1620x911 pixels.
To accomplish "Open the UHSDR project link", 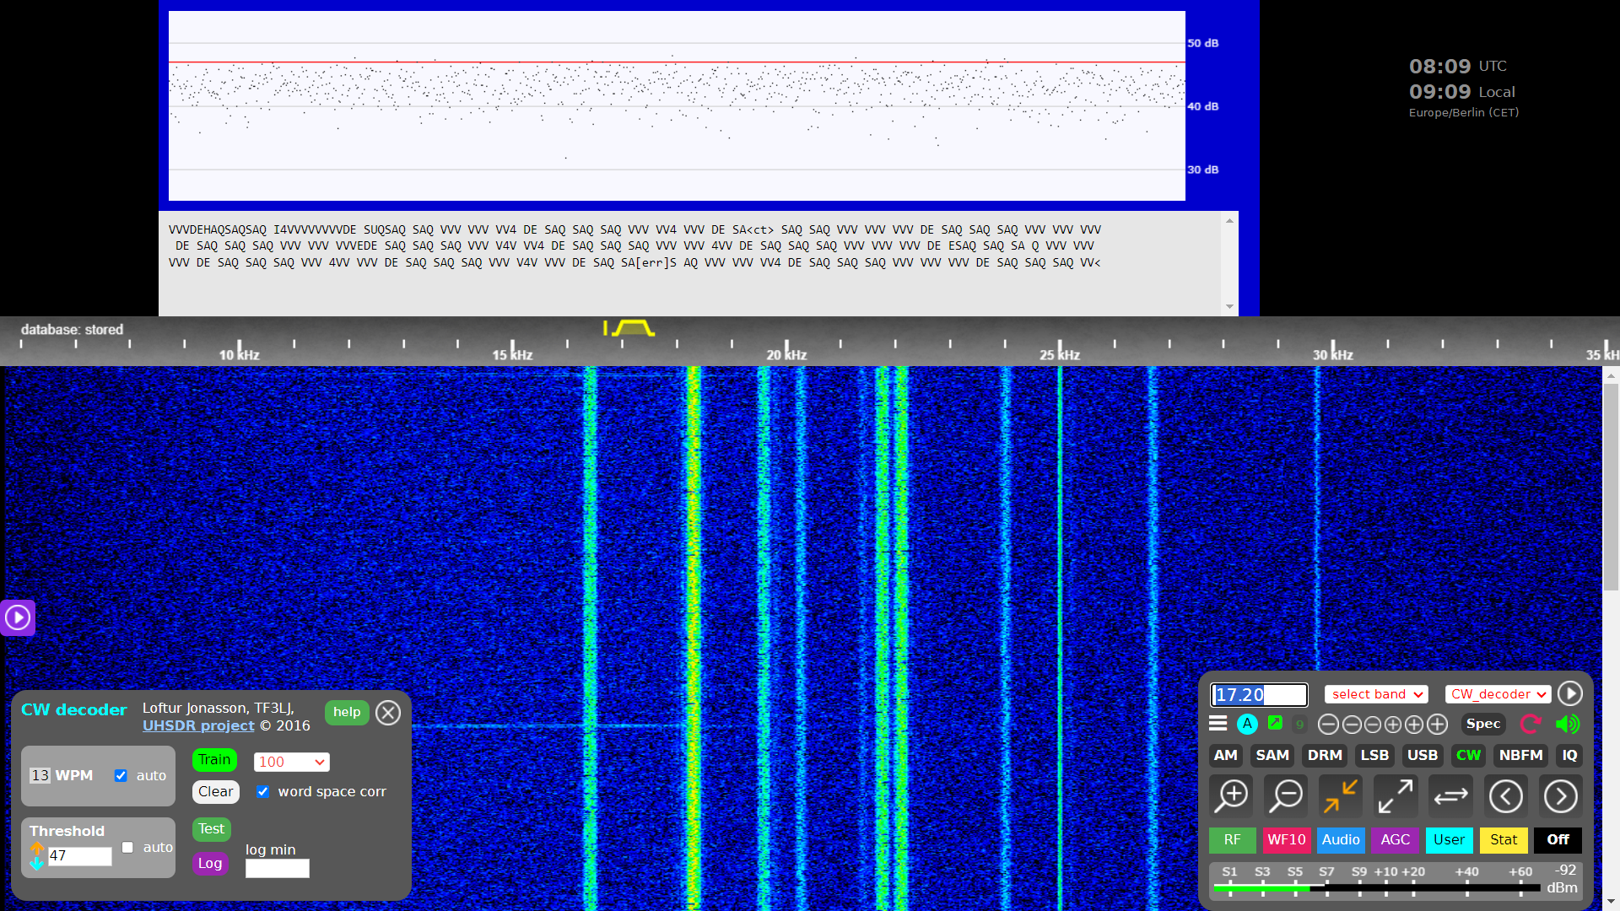I will (x=198, y=725).
